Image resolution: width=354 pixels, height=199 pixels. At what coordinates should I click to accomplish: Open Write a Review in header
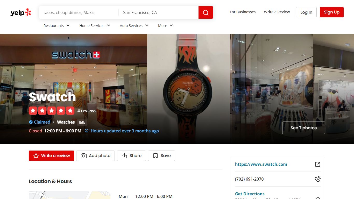(277, 12)
